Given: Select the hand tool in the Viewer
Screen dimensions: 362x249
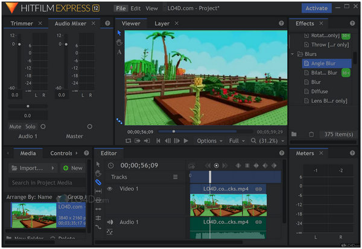Looking at the screenshot, I should click(x=119, y=42).
